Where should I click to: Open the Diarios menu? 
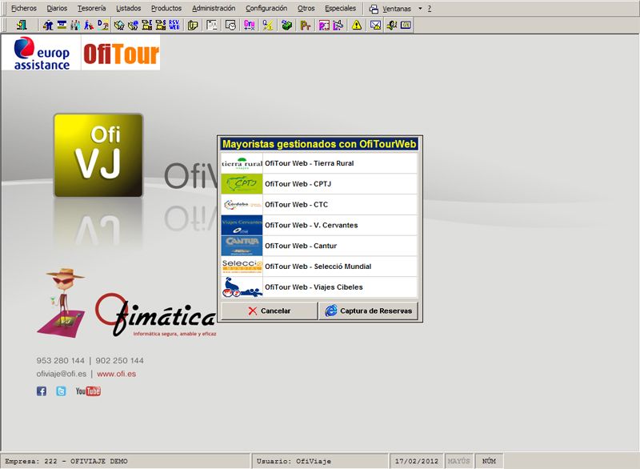pyautogui.click(x=57, y=8)
